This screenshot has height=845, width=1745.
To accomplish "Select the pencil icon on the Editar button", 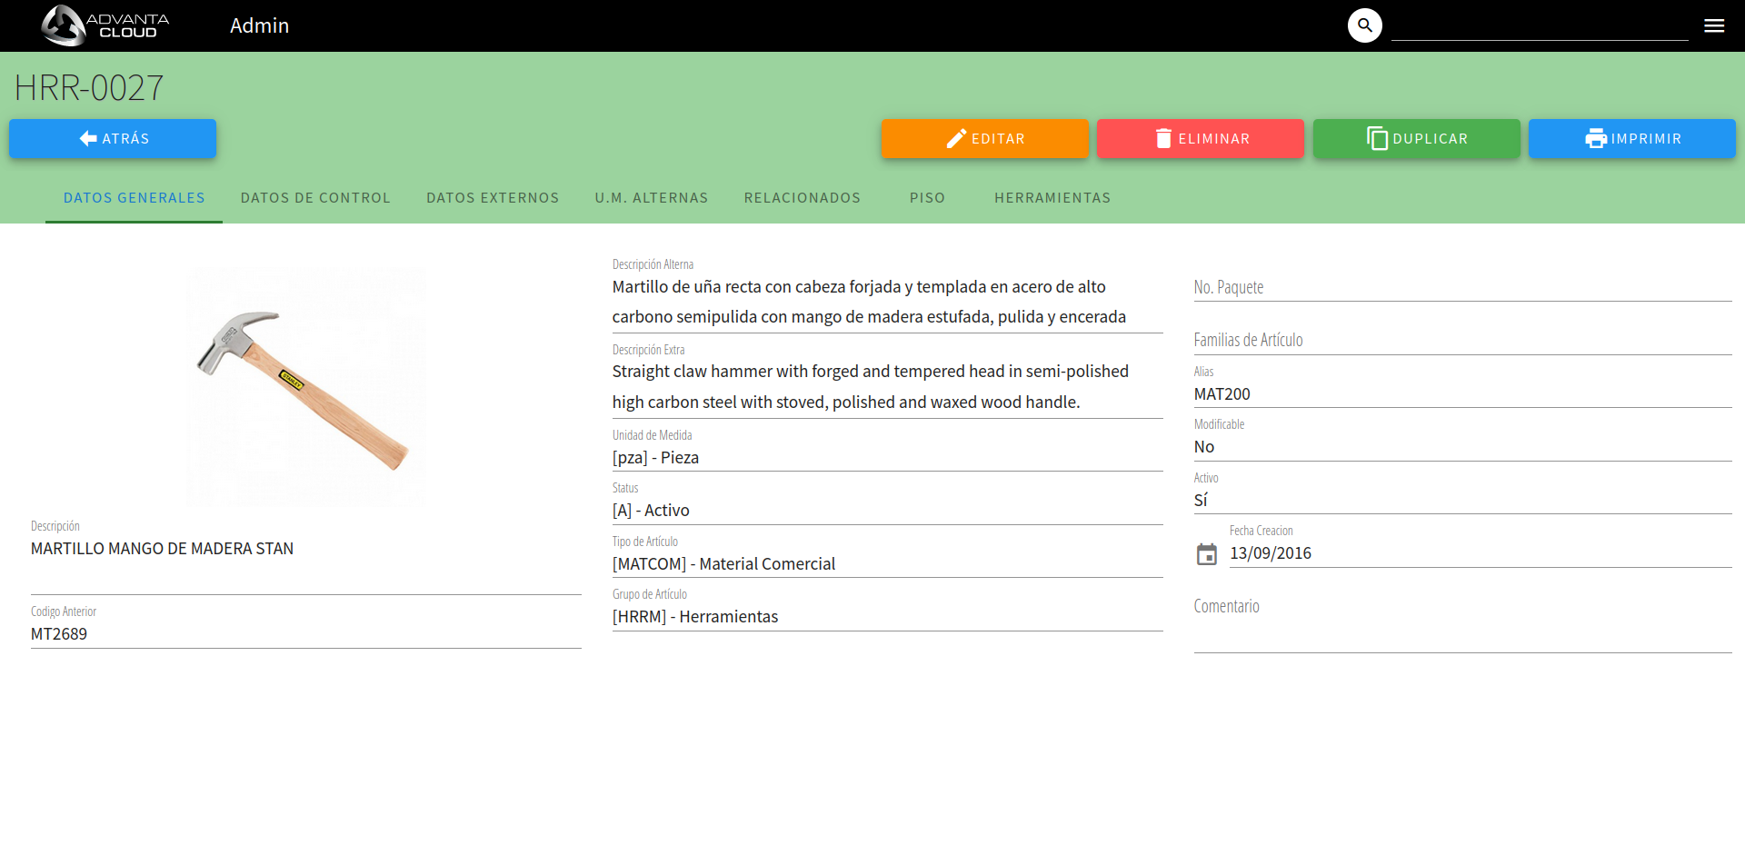I will (957, 138).
